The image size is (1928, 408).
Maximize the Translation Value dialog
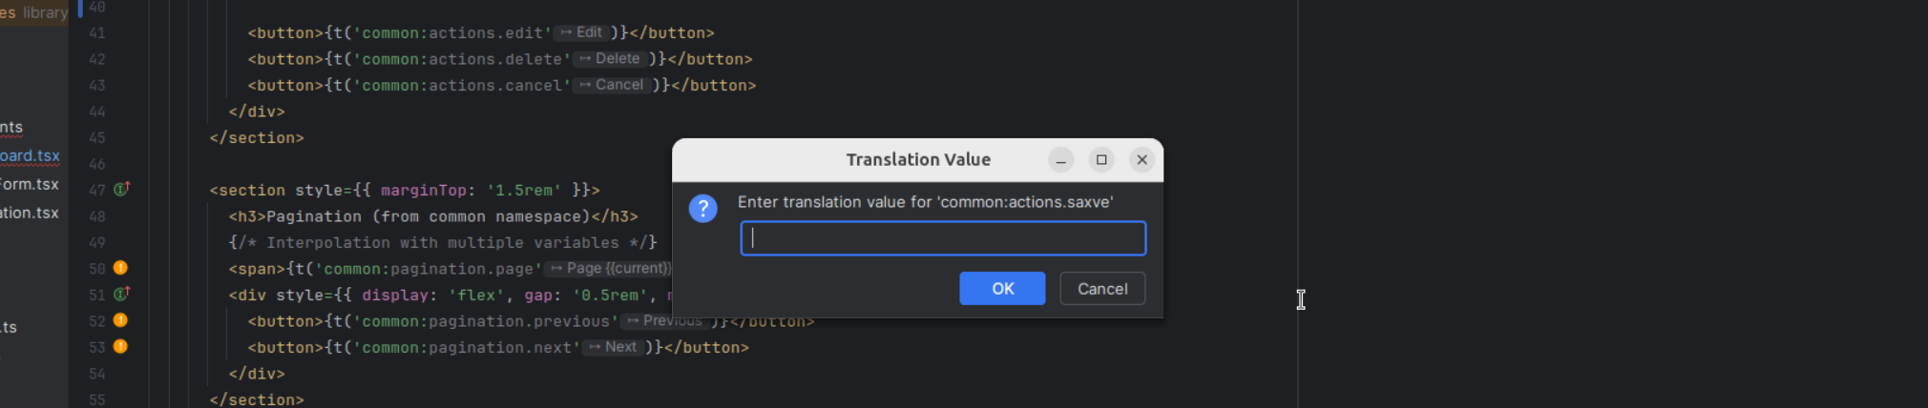(x=1101, y=160)
